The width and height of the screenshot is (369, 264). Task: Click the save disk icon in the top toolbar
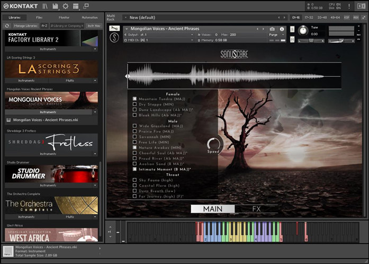(55, 6)
